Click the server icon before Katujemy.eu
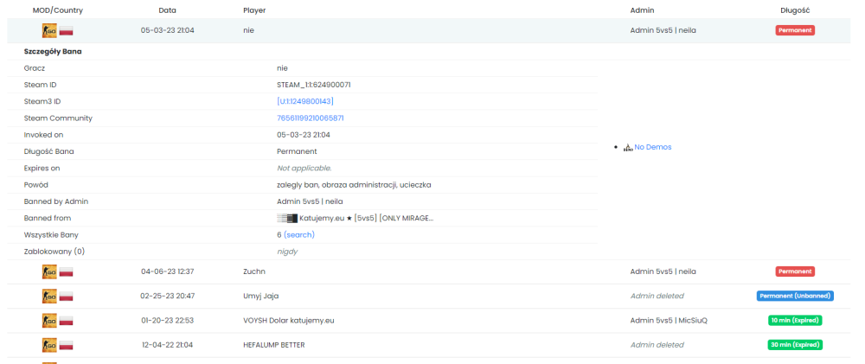Viewport: 865px width, 364px height. pyautogui.click(x=287, y=218)
